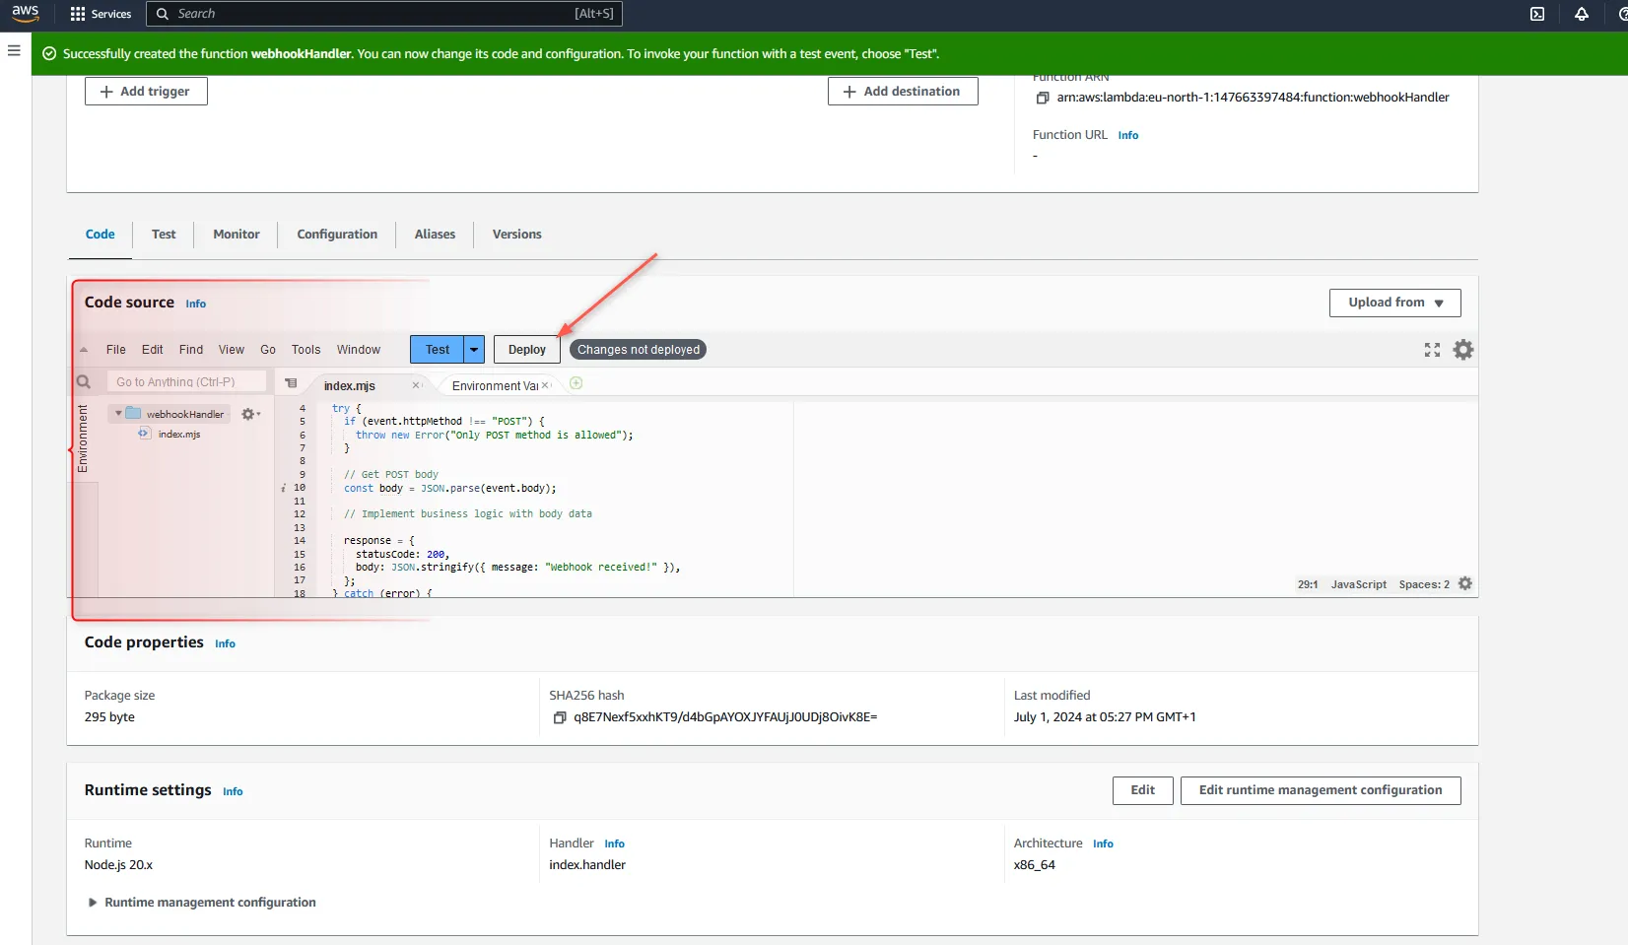This screenshot has height=945, width=1628.
Task: Open the editor Window menu
Action: coord(359,350)
